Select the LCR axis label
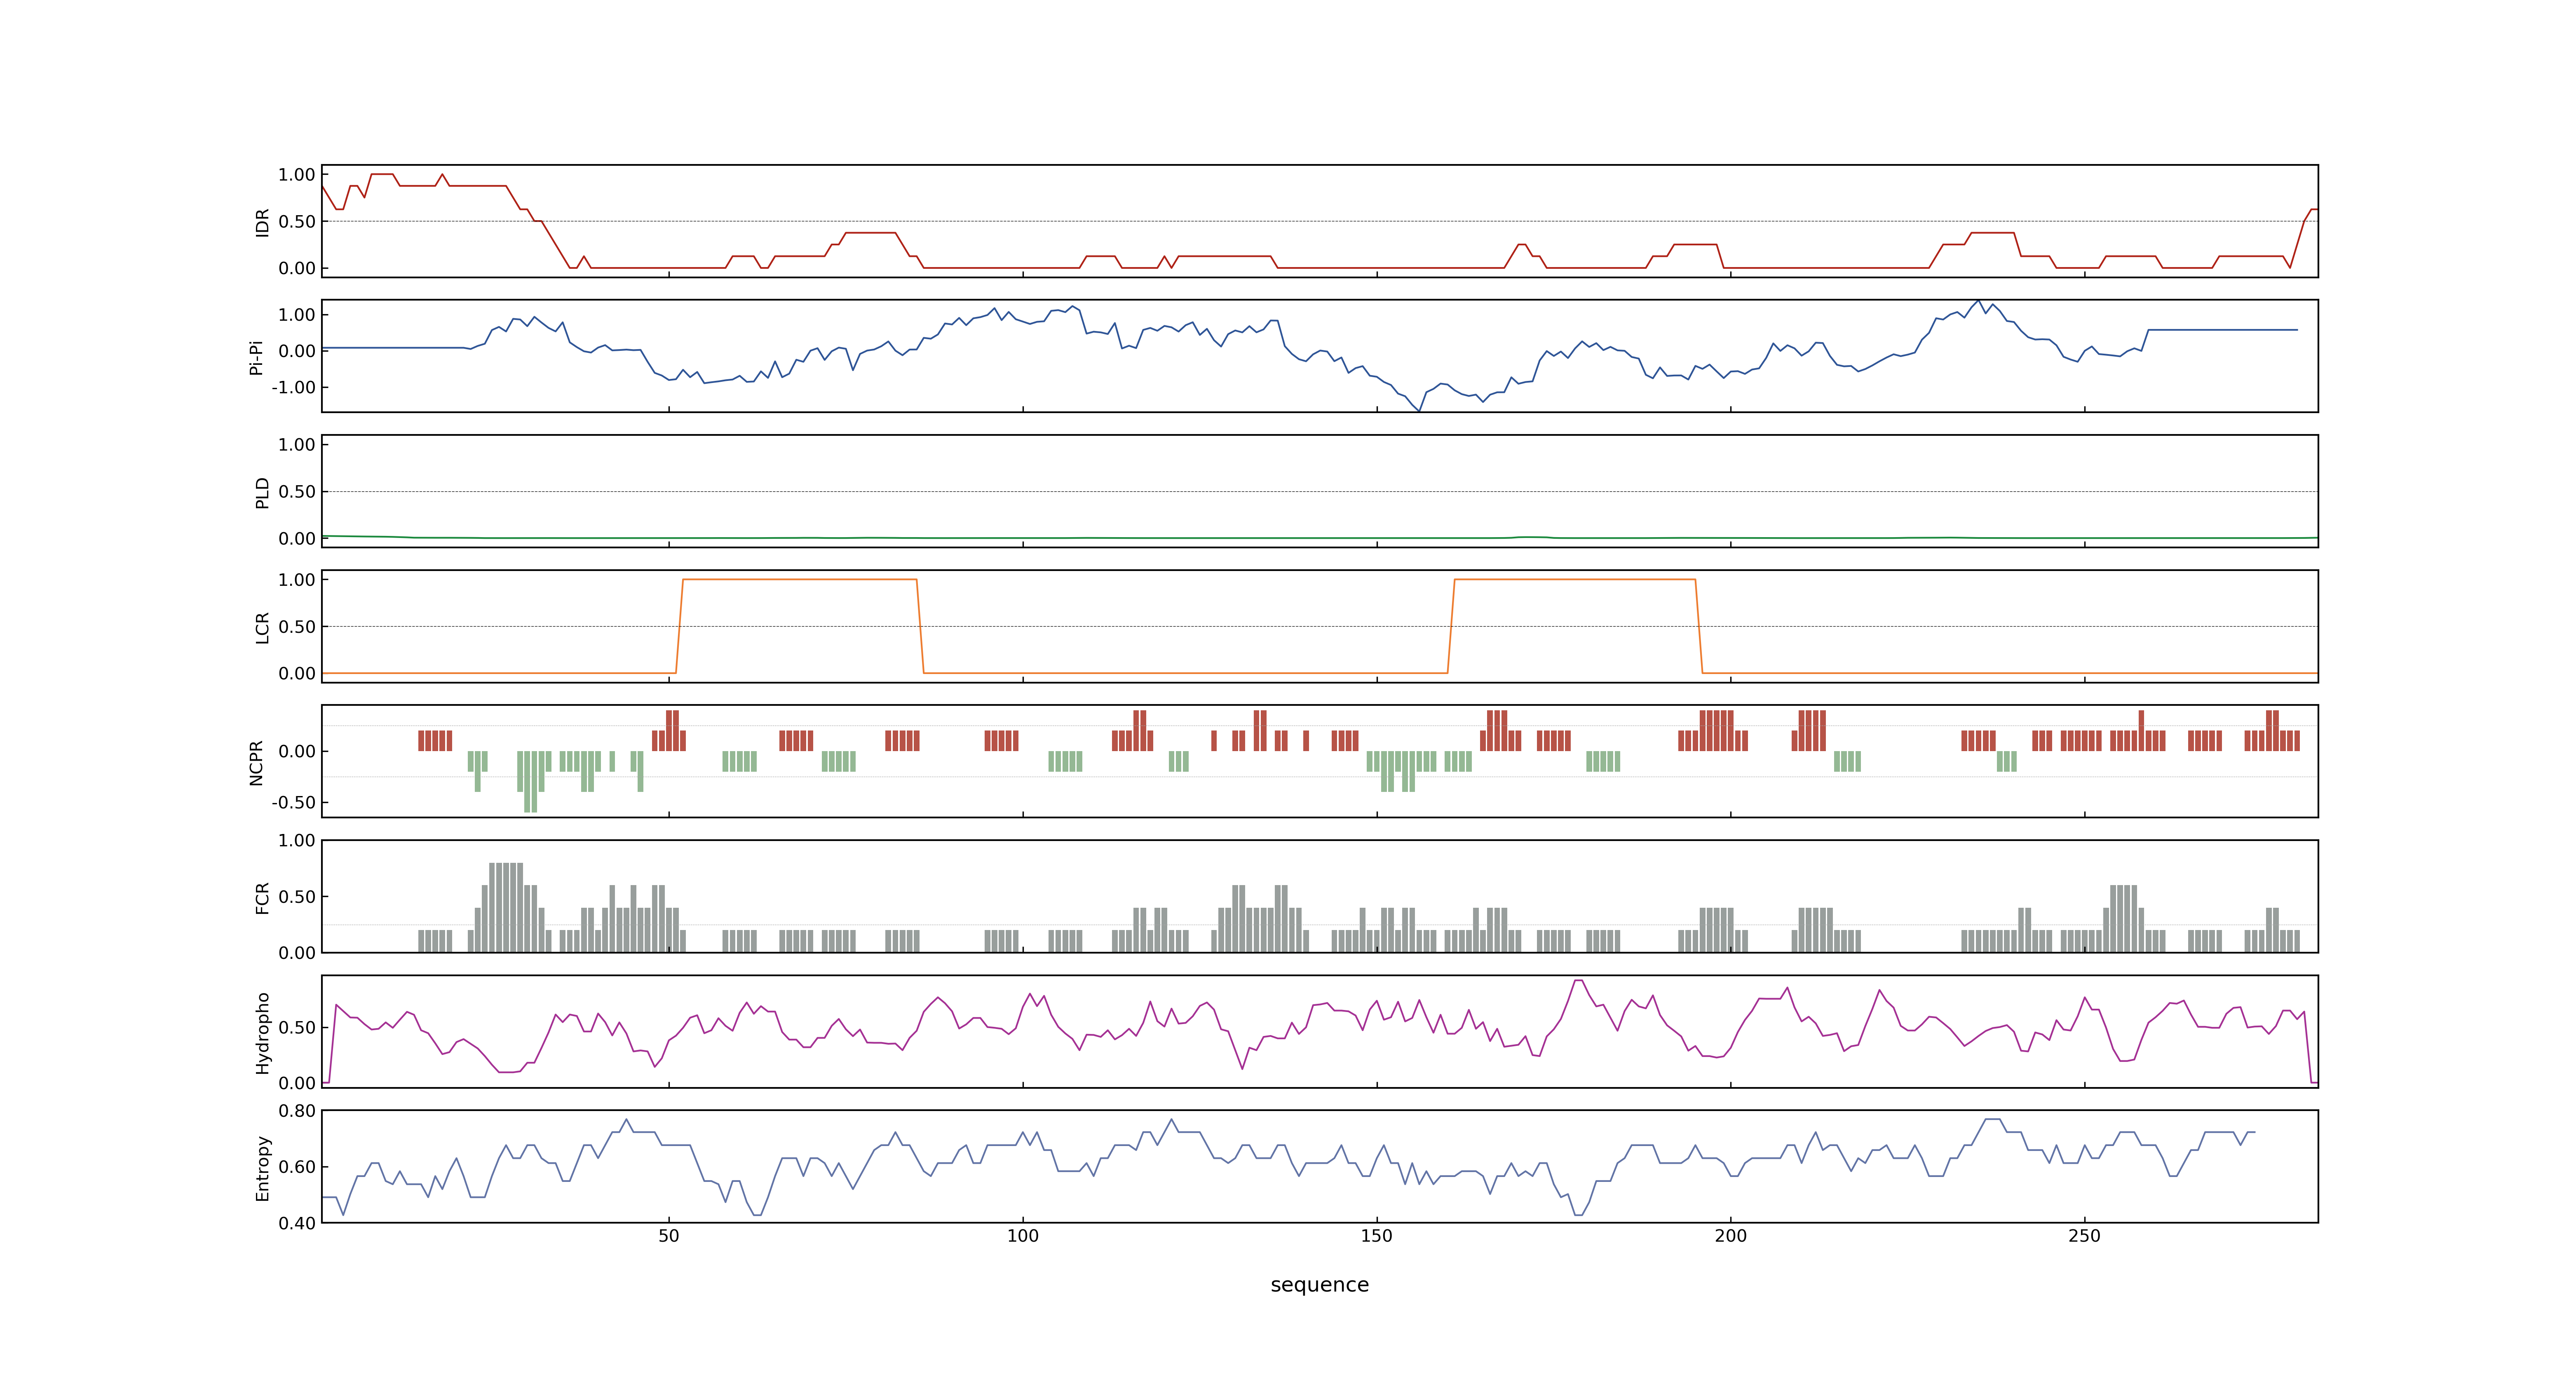The image size is (2576, 1374). (x=262, y=628)
